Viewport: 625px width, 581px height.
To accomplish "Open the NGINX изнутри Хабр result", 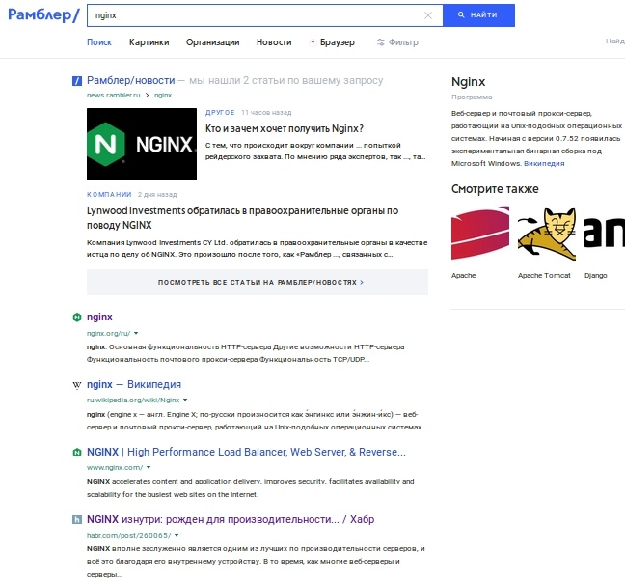I will pos(231,519).
